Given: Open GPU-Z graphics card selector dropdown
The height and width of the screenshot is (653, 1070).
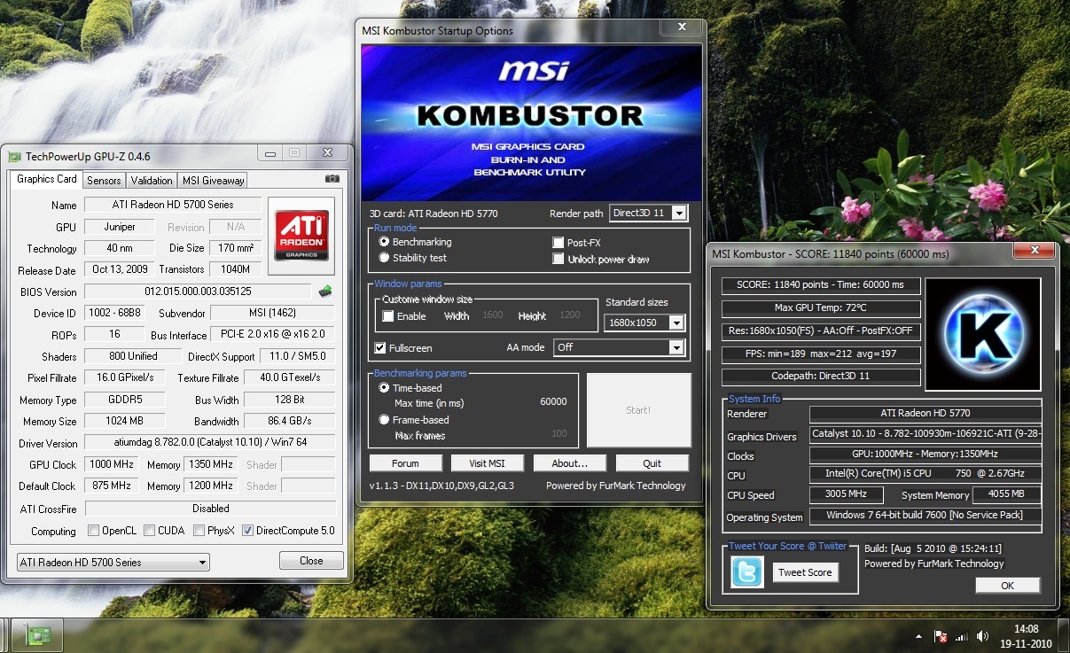Looking at the screenshot, I should point(113,562).
